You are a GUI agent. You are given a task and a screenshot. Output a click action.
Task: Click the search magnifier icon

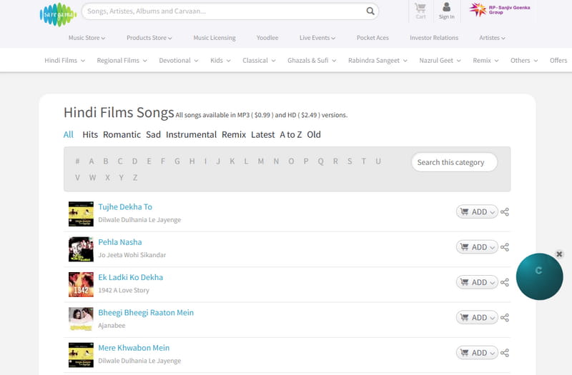(x=370, y=11)
